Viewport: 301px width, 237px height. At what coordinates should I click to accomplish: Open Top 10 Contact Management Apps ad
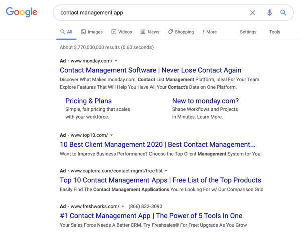click(161, 180)
